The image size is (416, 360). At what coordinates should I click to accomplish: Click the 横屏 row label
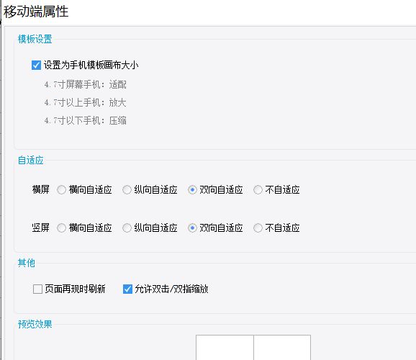point(40,190)
